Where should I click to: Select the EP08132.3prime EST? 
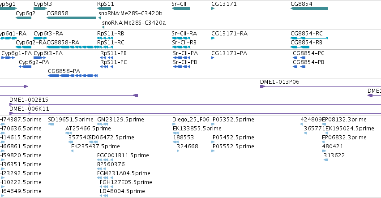(x=323, y=124)
